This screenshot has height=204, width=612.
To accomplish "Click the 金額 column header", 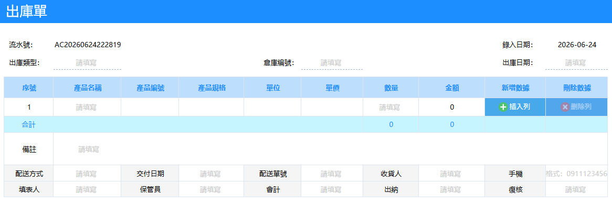I will 451,88.
